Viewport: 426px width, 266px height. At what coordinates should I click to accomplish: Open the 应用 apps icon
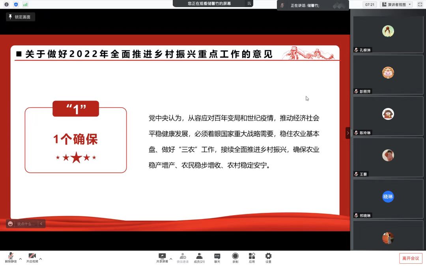(x=252, y=257)
